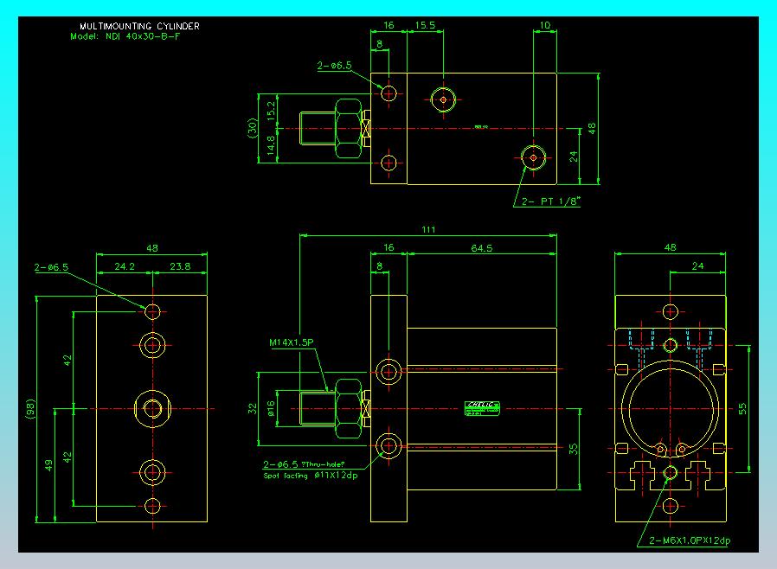The width and height of the screenshot is (777, 569).
Task: Click the hex nut in the top view
Action: [x=350, y=128]
